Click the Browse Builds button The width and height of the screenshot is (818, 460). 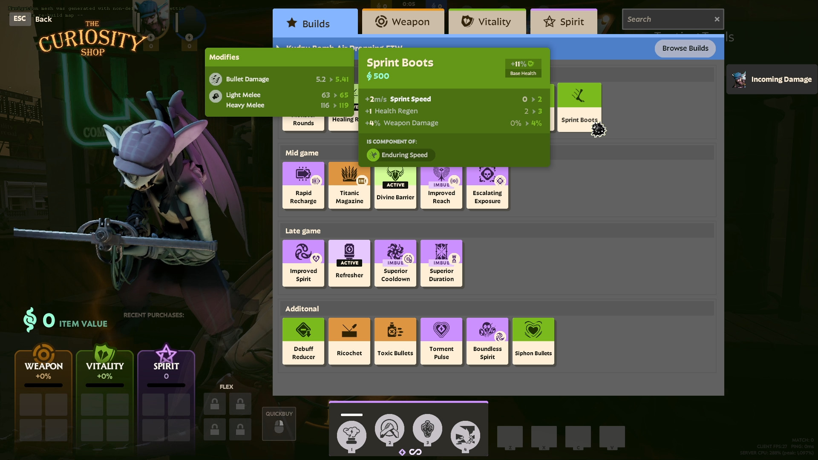[685, 48]
